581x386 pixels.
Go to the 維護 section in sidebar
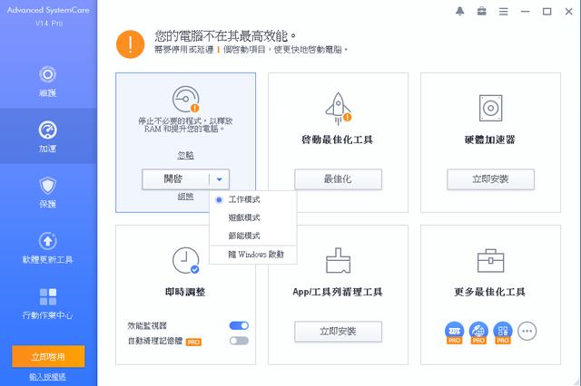pyautogui.click(x=48, y=82)
